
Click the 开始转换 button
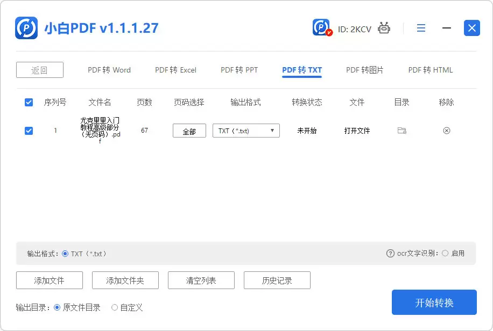click(434, 302)
